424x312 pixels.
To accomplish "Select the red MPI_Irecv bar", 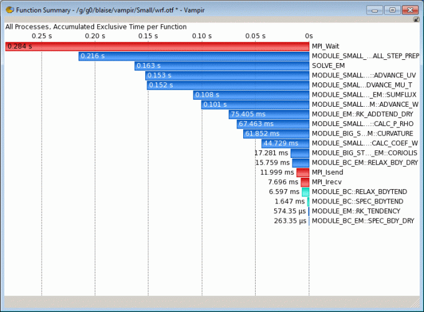I will coord(305,182).
